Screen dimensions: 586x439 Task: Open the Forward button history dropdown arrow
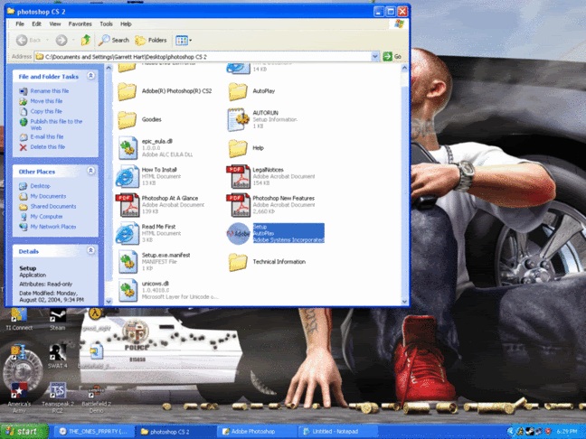pyautogui.click(x=73, y=40)
